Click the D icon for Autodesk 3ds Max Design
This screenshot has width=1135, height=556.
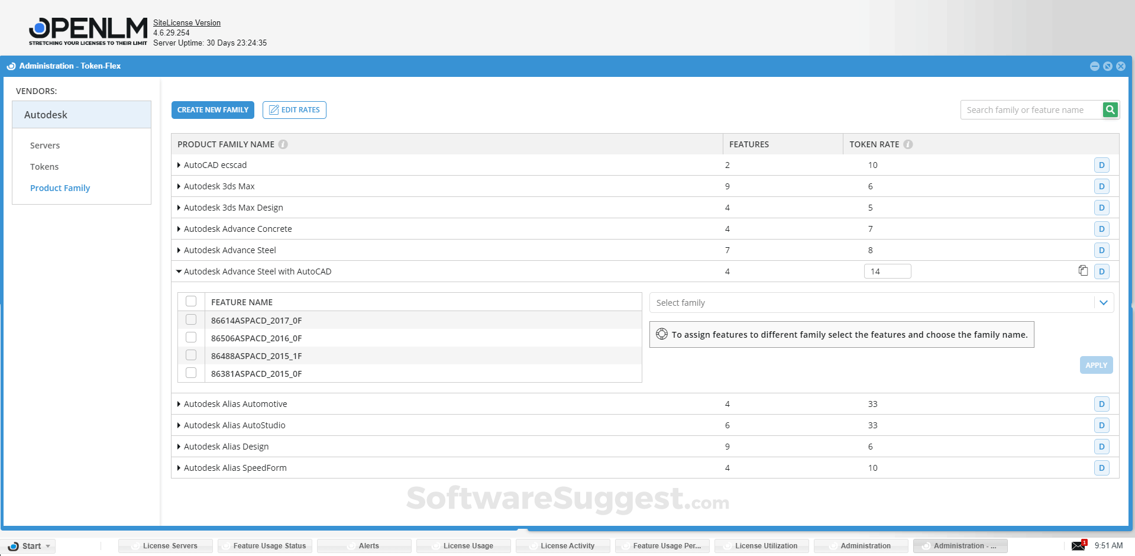[1101, 208]
